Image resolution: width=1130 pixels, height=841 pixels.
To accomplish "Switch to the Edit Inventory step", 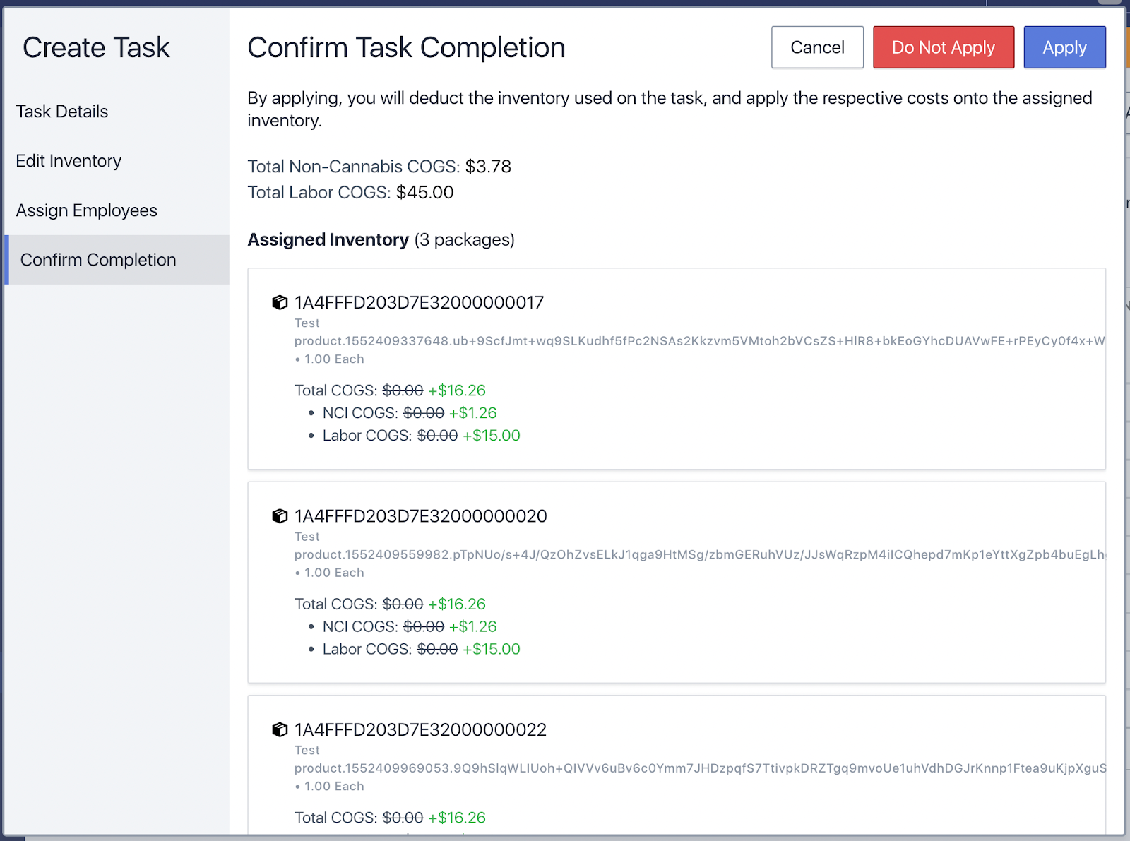I will pyautogui.click(x=69, y=161).
